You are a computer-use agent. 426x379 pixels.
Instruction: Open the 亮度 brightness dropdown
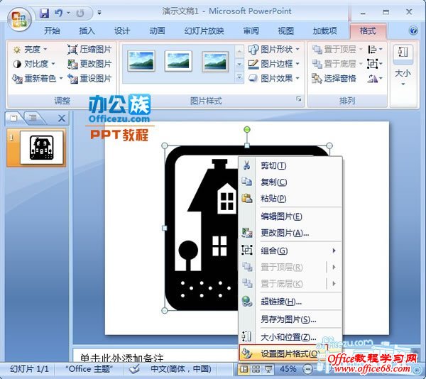point(30,50)
